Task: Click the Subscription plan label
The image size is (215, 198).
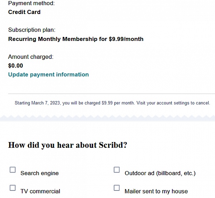Action: pos(32,30)
